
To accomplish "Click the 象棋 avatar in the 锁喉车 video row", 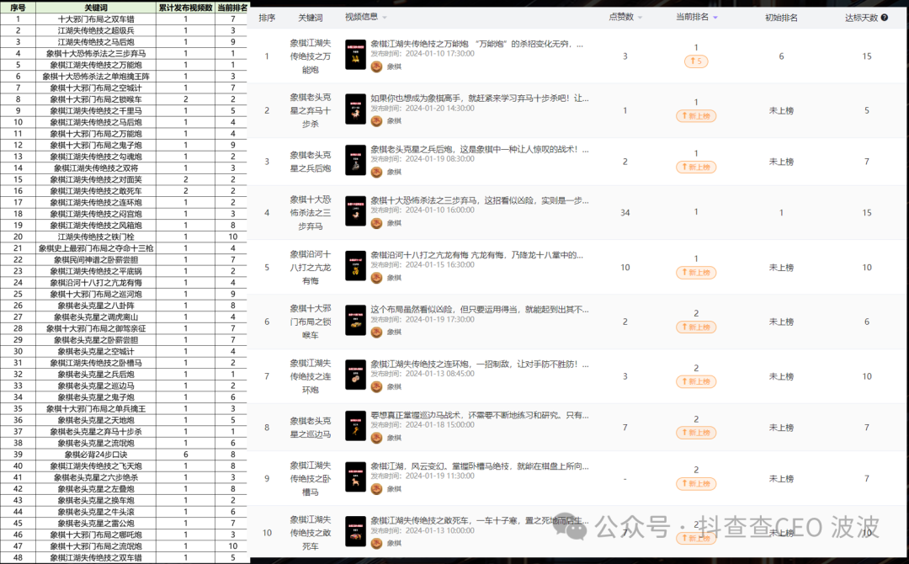I will (376, 333).
